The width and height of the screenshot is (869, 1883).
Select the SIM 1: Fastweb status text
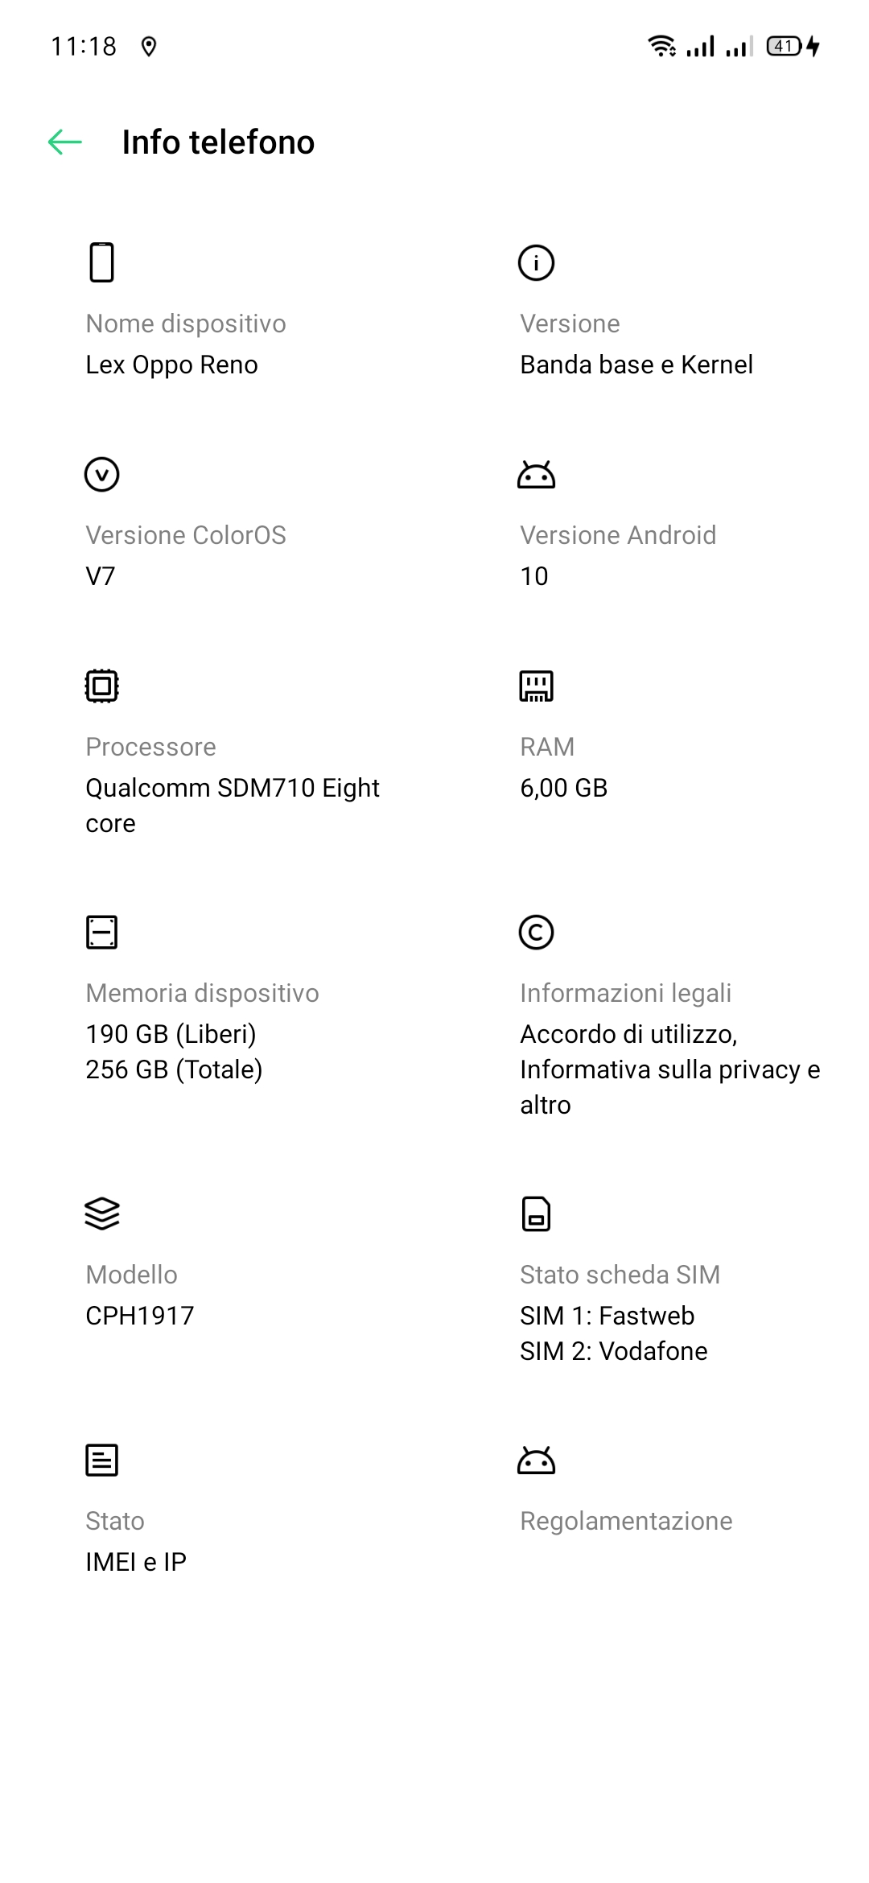[x=607, y=1315]
